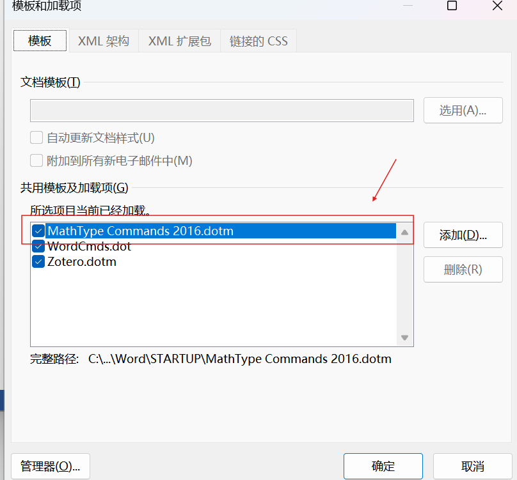Uncheck the Zotero.dotm checkbox
The height and width of the screenshot is (480, 517).
click(38, 262)
